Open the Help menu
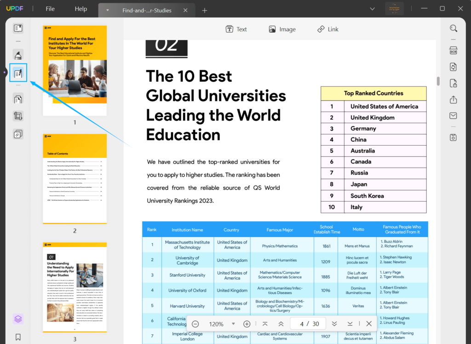The image size is (471, 344). (x=81, y=9)
